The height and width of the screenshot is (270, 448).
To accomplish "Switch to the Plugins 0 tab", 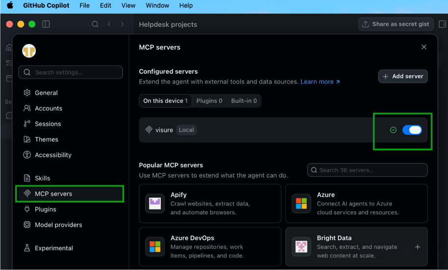I will pos(209,101).
